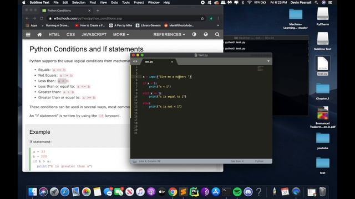Open the CSS link on w3schools
This screenshot has width=355, height=199.
click(70, 34)
